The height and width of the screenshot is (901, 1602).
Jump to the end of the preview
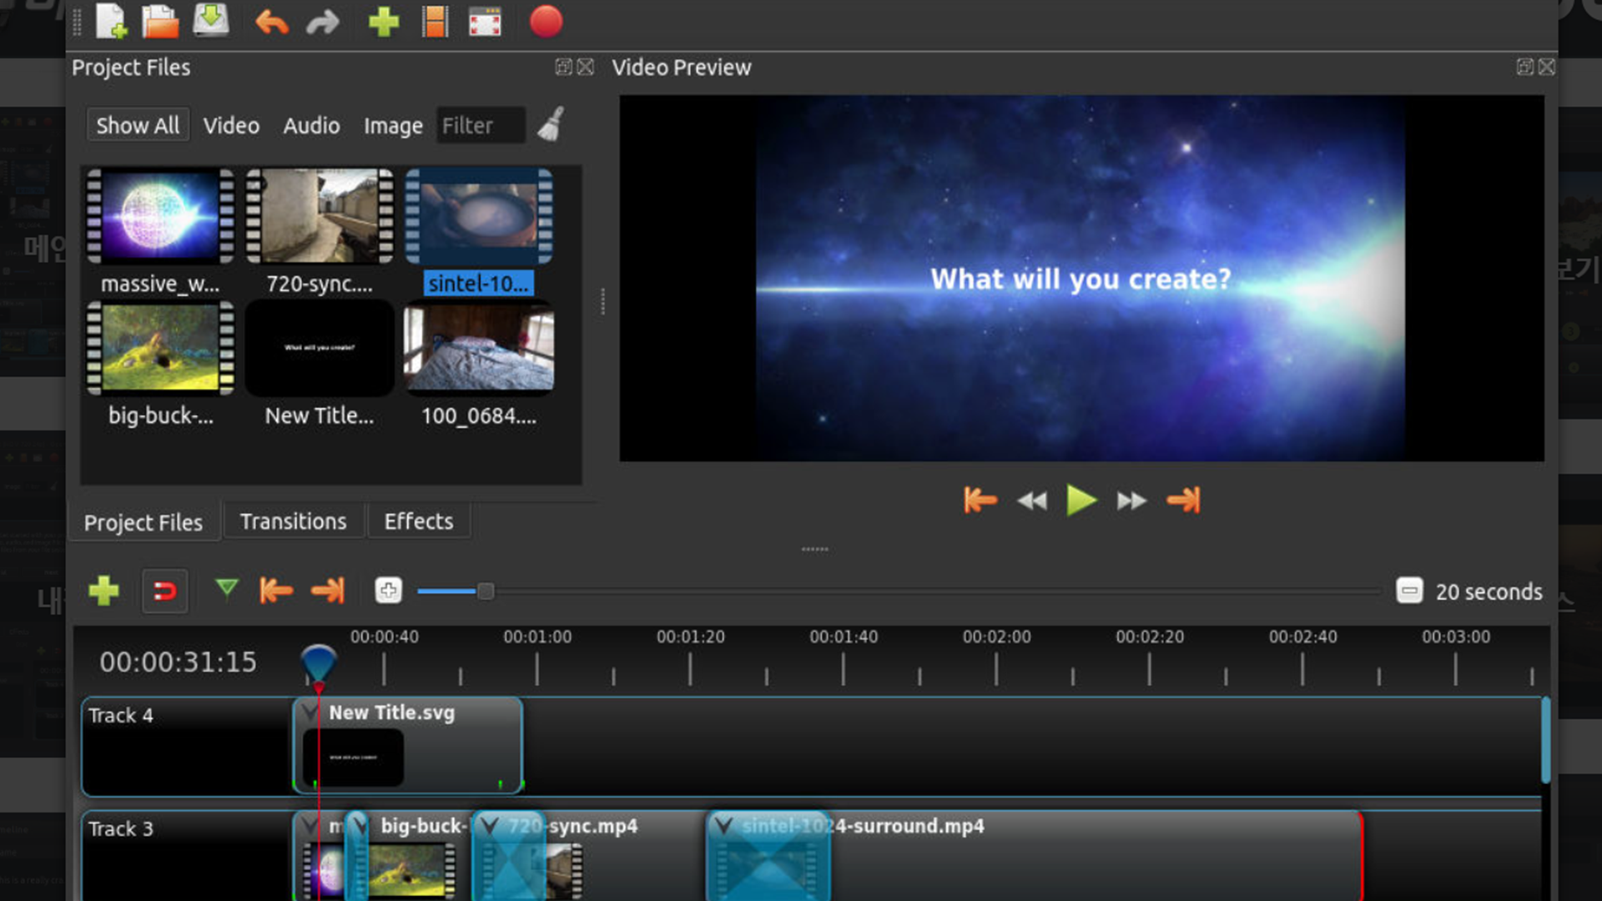pyautogui.click(x=1183, y=501)
